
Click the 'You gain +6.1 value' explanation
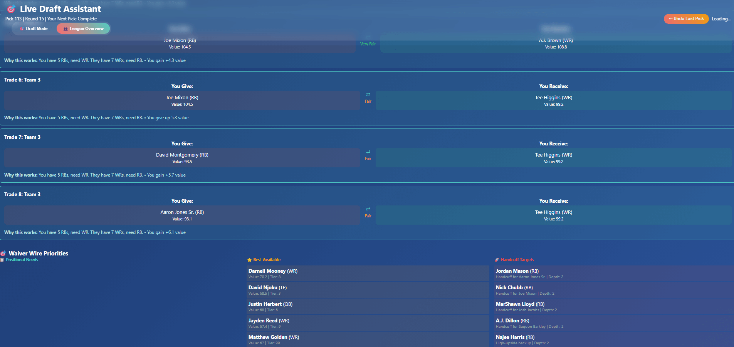click(166, 232)
